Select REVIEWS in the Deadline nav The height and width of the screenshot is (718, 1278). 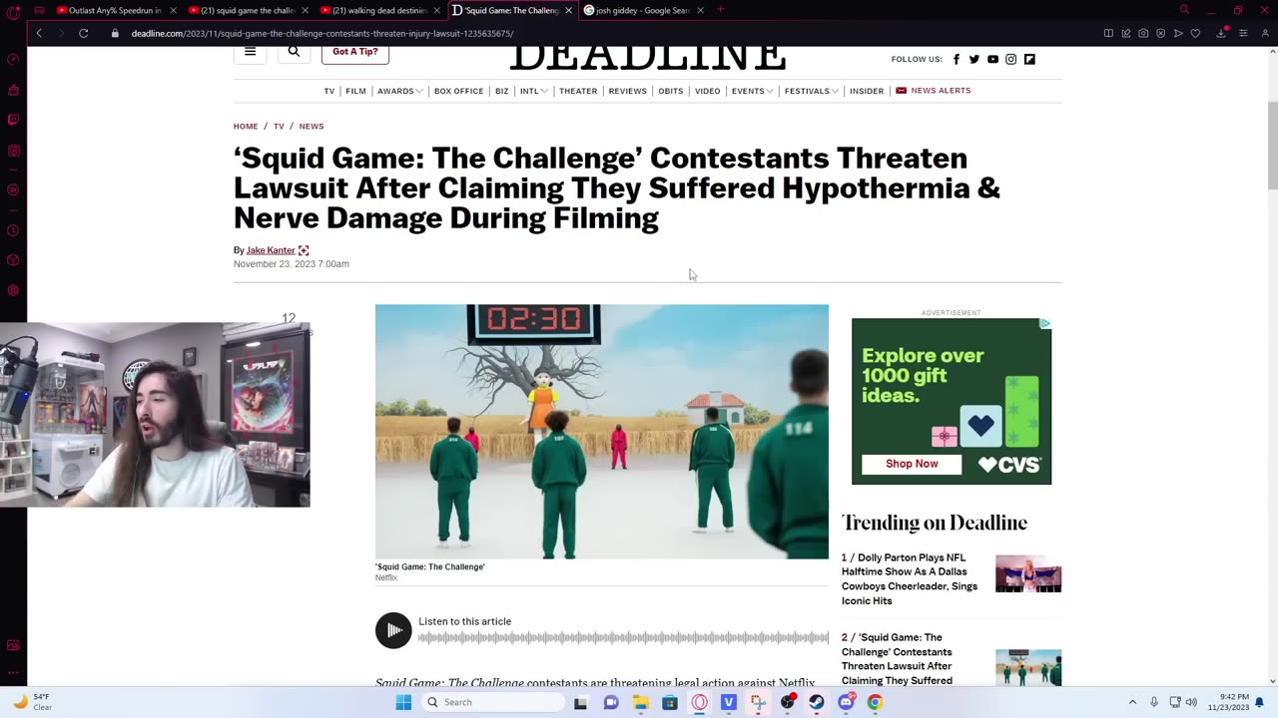pos(627,91)
